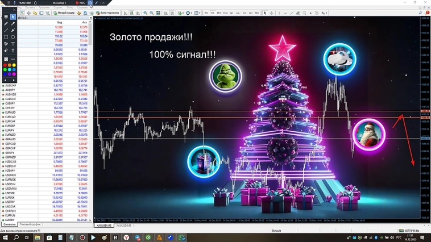Pick the yellow color swatch
This screenshot has width=431, height=242.
(x=14, y=65)
